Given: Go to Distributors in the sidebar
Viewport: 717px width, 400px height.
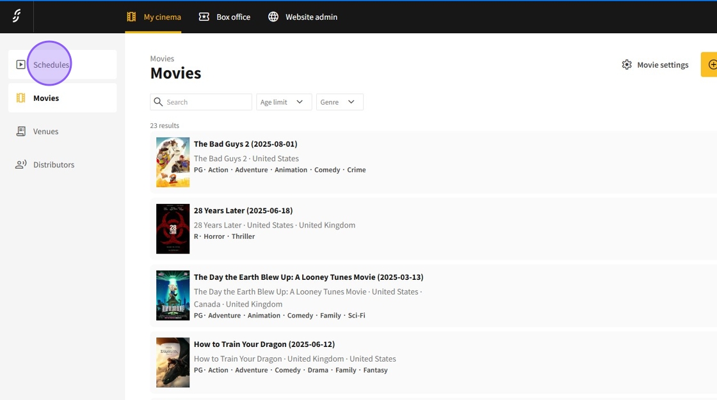Looking at the screenshot, I should 54,165.
